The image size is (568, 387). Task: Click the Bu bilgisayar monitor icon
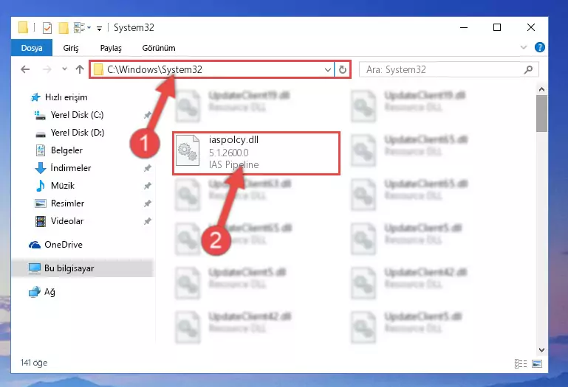coord(35,268)
